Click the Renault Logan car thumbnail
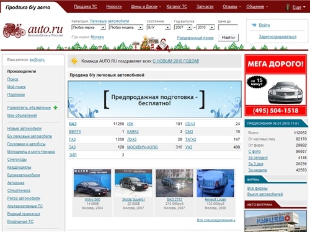 click(x=215, y=183)
